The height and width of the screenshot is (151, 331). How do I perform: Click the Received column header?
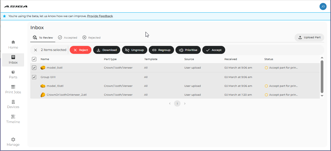230,59
